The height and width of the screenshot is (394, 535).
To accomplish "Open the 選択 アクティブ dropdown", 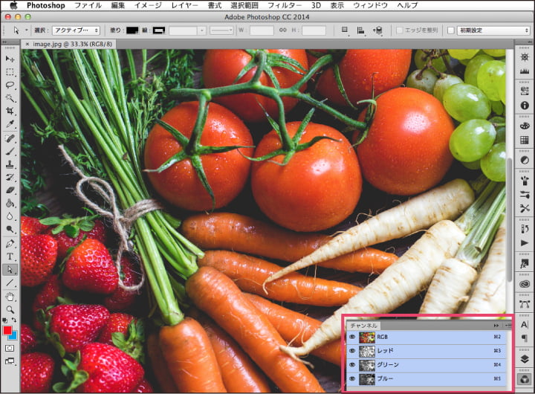I will [x=75, y=30].
